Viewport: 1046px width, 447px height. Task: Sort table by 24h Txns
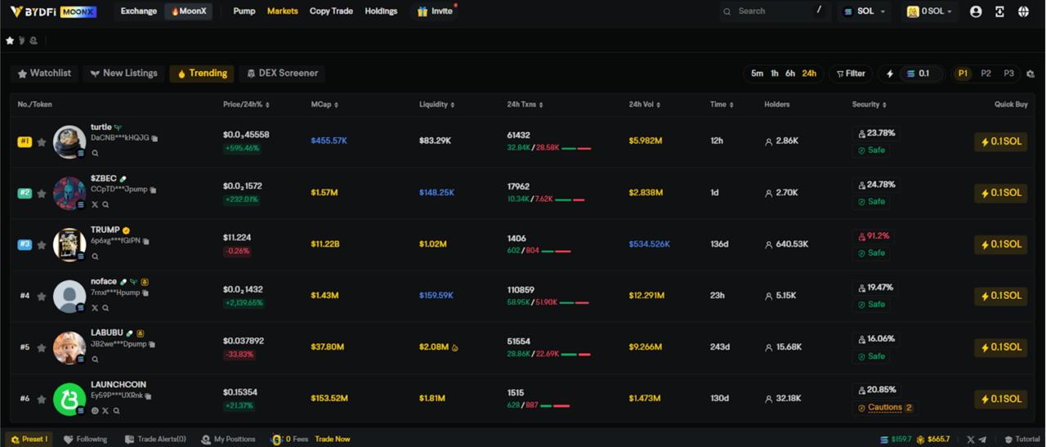525,105
